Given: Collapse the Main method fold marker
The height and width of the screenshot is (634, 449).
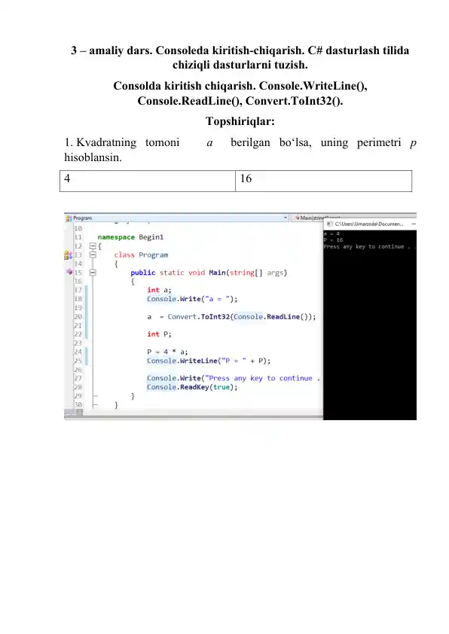Looking at the screenshot, I should pos(93,273).
